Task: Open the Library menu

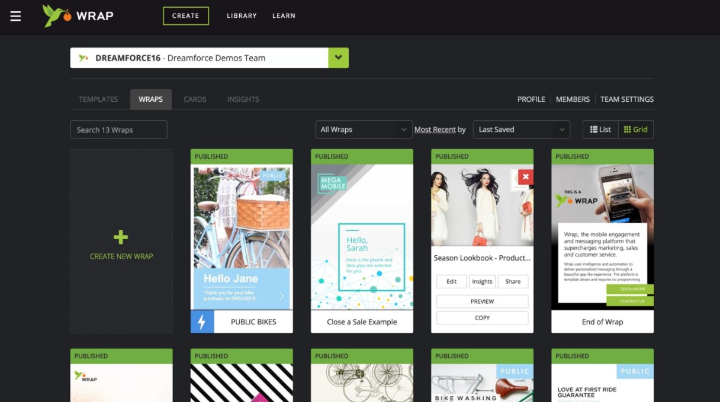Action: point(242,16)
